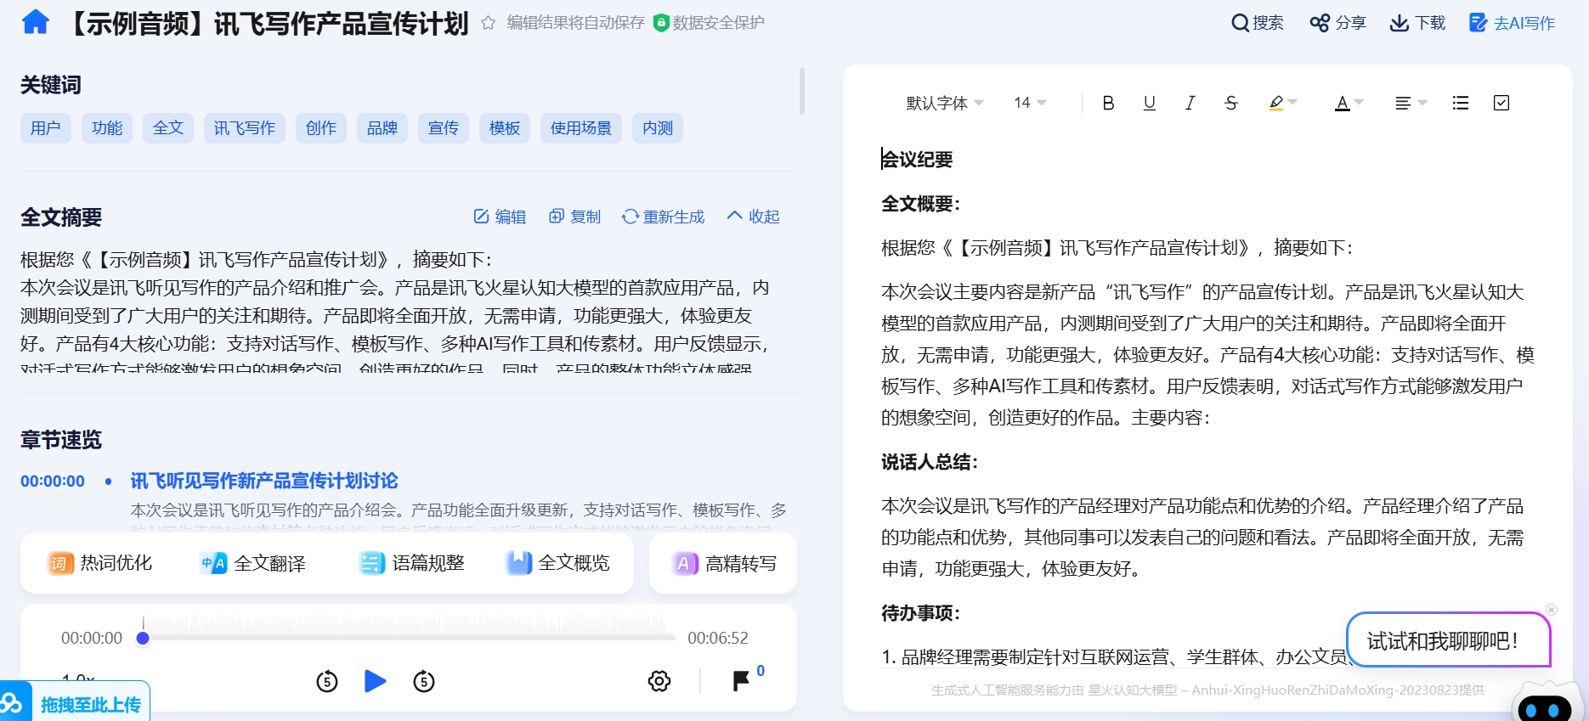Regenerate the summary with 重新生成
1589x721 pixels.
click(664, 217)
